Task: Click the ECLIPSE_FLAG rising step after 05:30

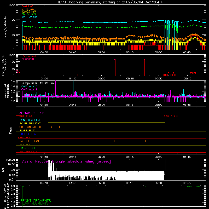Action: (165, 134)
